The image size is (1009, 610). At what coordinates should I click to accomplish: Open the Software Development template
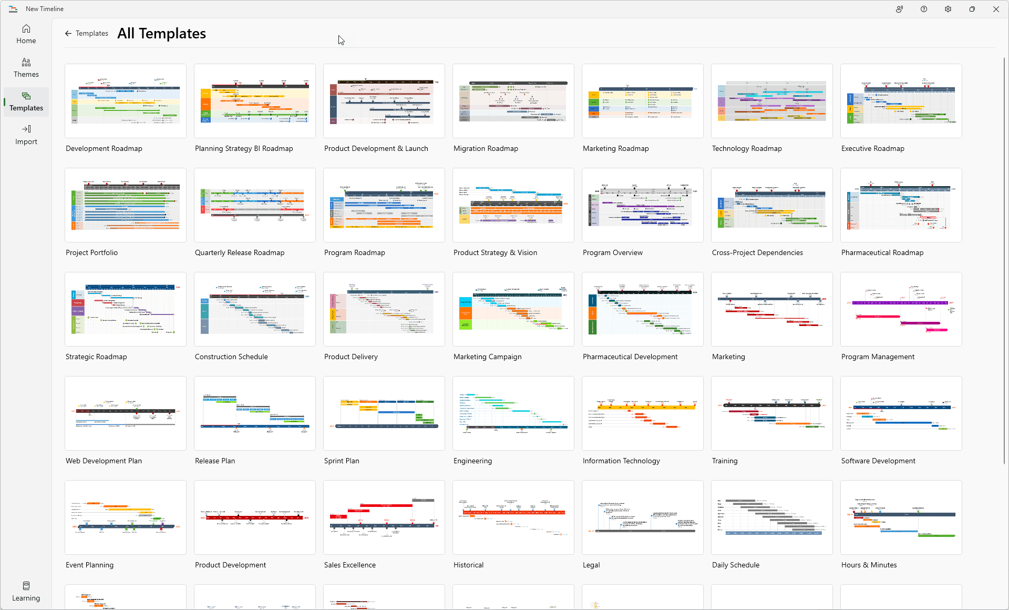click(x=901, y=413)
